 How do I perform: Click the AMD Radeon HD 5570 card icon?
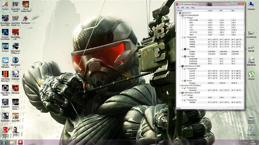pyautogui.click(x=183, y=93)
